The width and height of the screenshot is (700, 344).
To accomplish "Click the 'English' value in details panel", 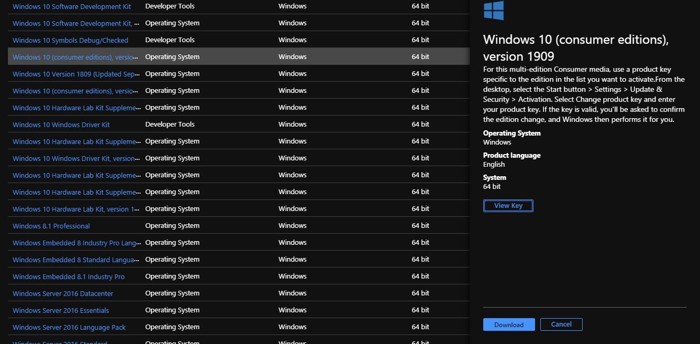I will pos(494,164).
